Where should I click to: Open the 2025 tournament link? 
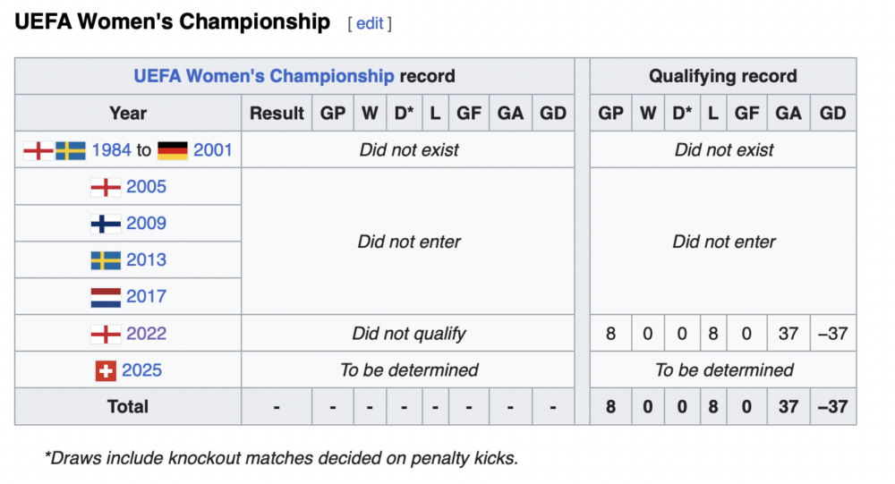(x=141, y=369)
